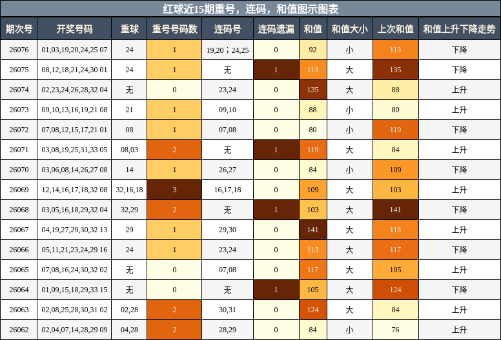Select period number 26063
The height and width of the screenshot is (340, 501).
(x=19, y=310)
